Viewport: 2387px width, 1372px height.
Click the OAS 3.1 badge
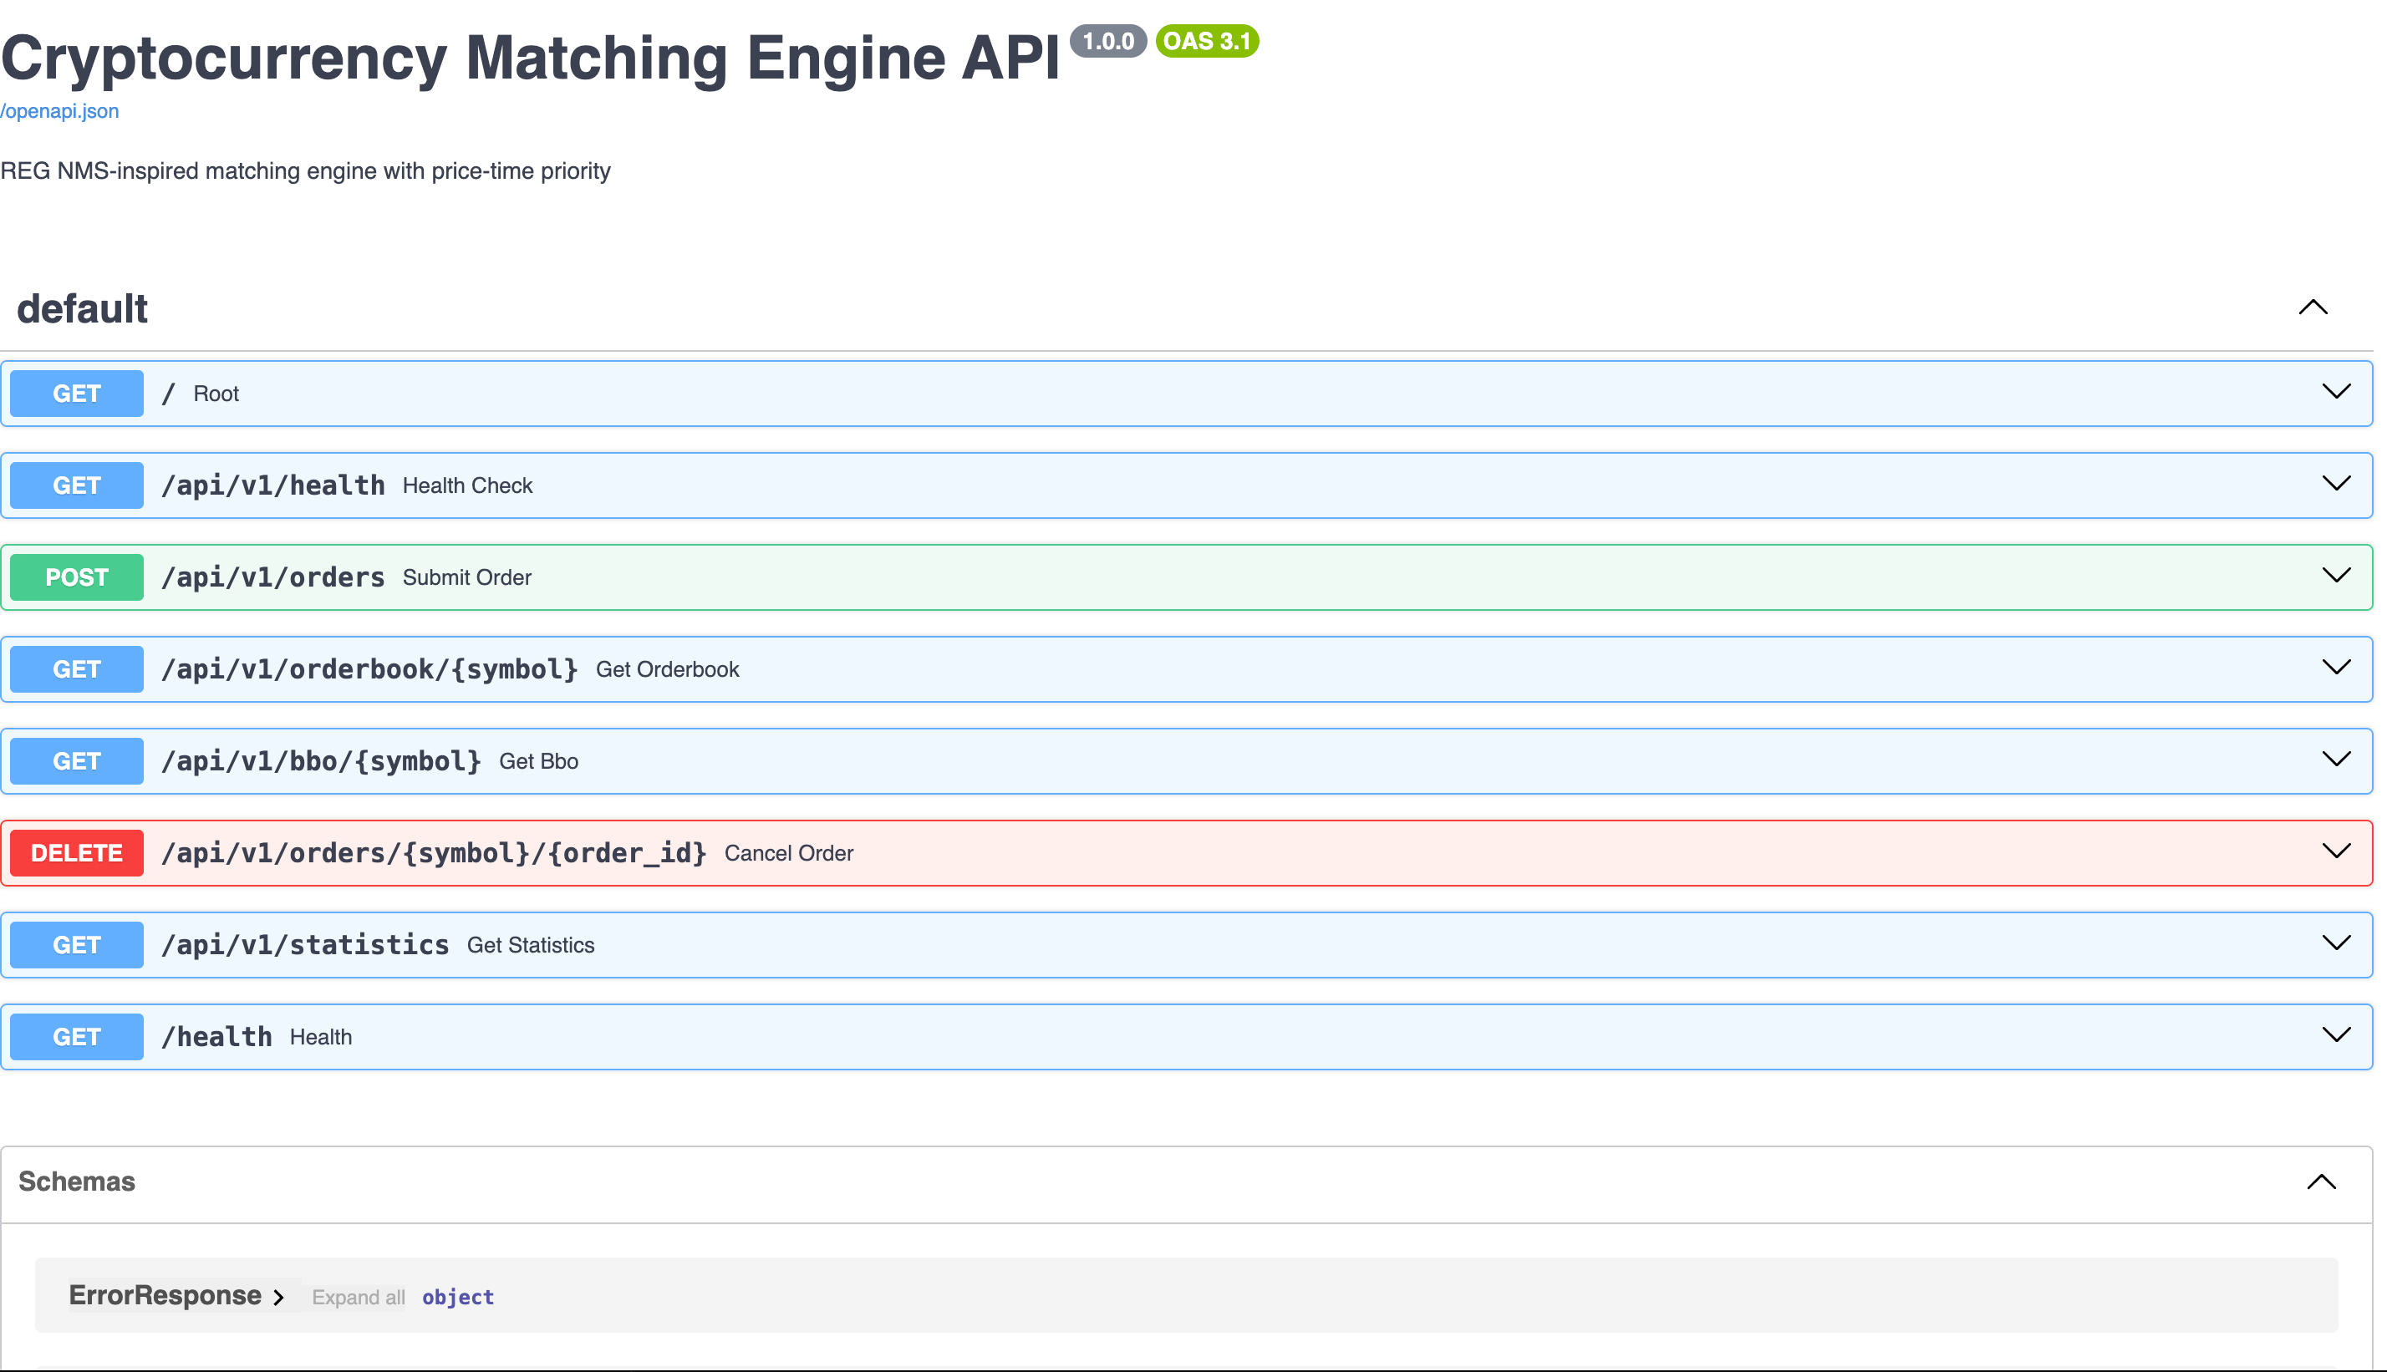pos(1207,42)
